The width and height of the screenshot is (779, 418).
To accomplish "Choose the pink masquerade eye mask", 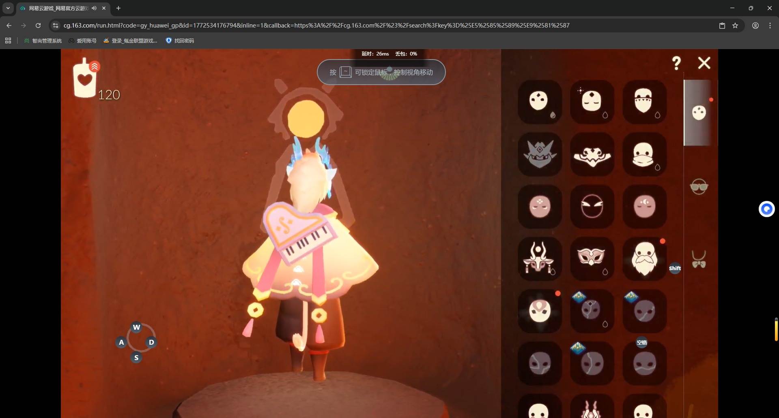I will [592, 258].
